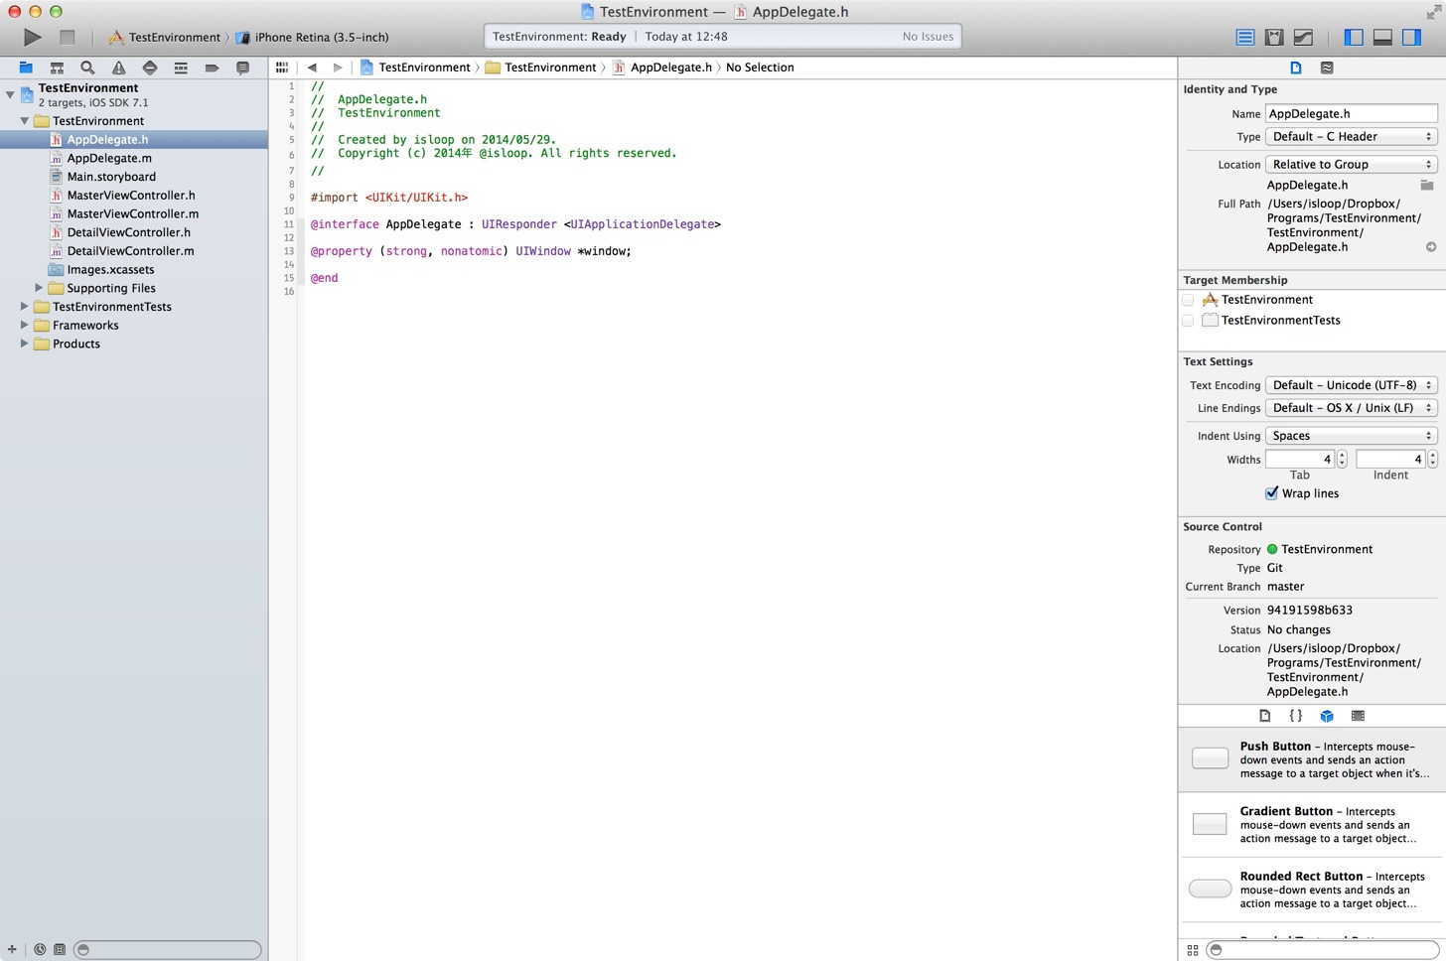Screen dimensions: 1446x961
Task: Open the Issue navigator warning icon
Action: tap(118, 68)
